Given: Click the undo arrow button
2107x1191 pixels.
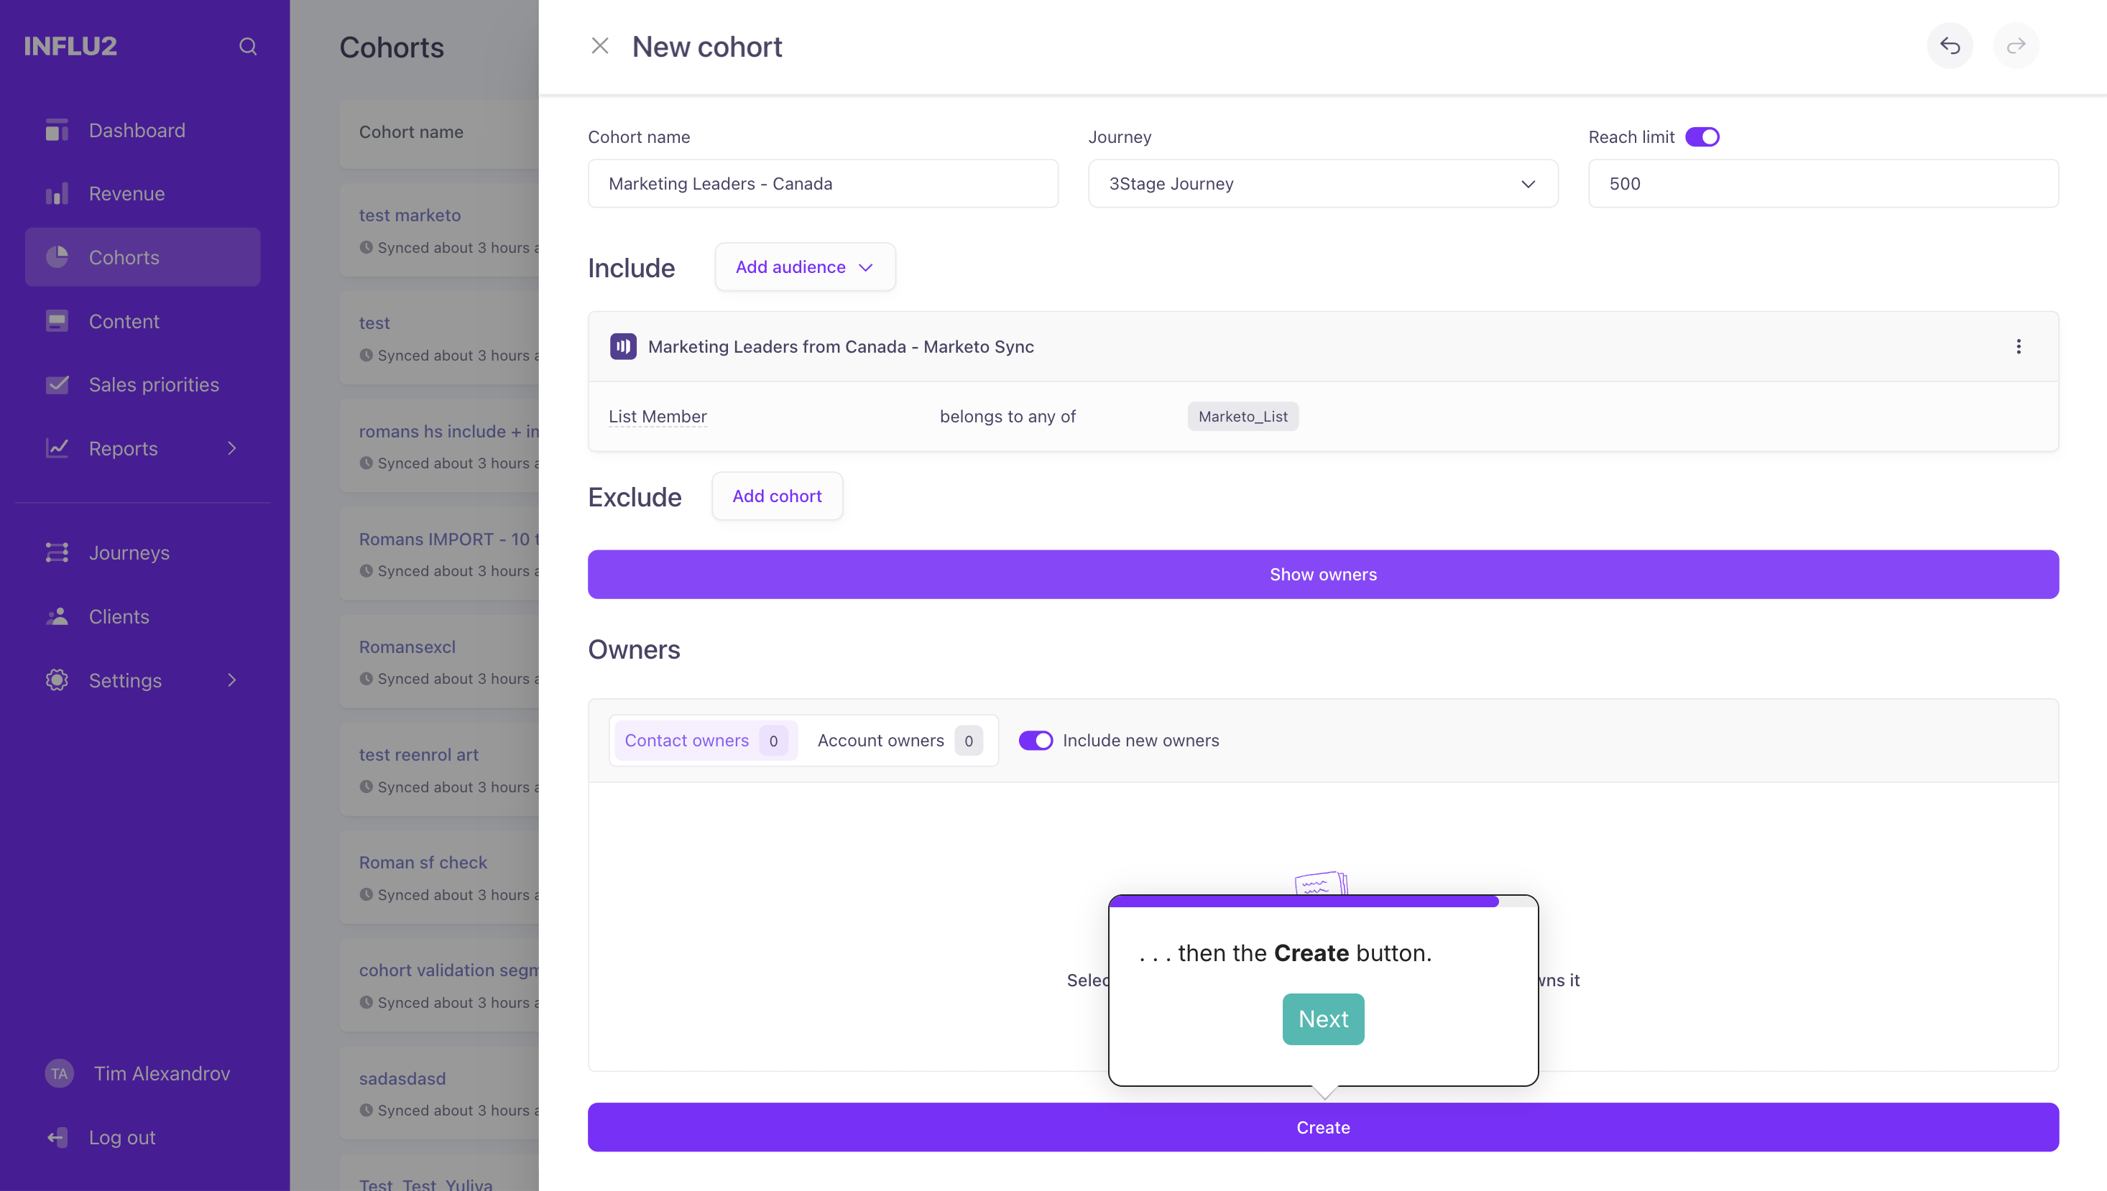Looking at the screenshot, I should [x=1950, y=46].
